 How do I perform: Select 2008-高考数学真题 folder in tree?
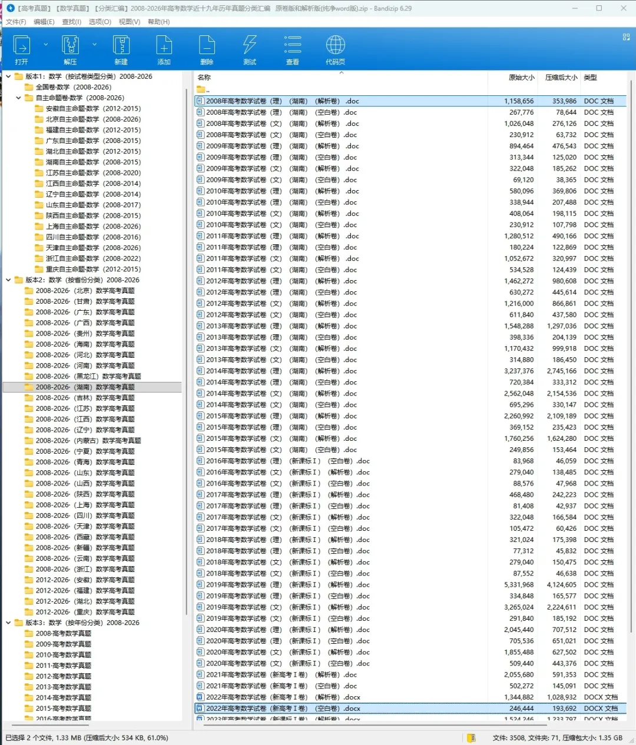(x=63, y=633)
